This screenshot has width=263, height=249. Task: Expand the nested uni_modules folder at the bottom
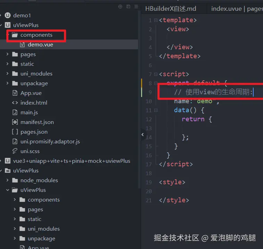tap(15, 229)
